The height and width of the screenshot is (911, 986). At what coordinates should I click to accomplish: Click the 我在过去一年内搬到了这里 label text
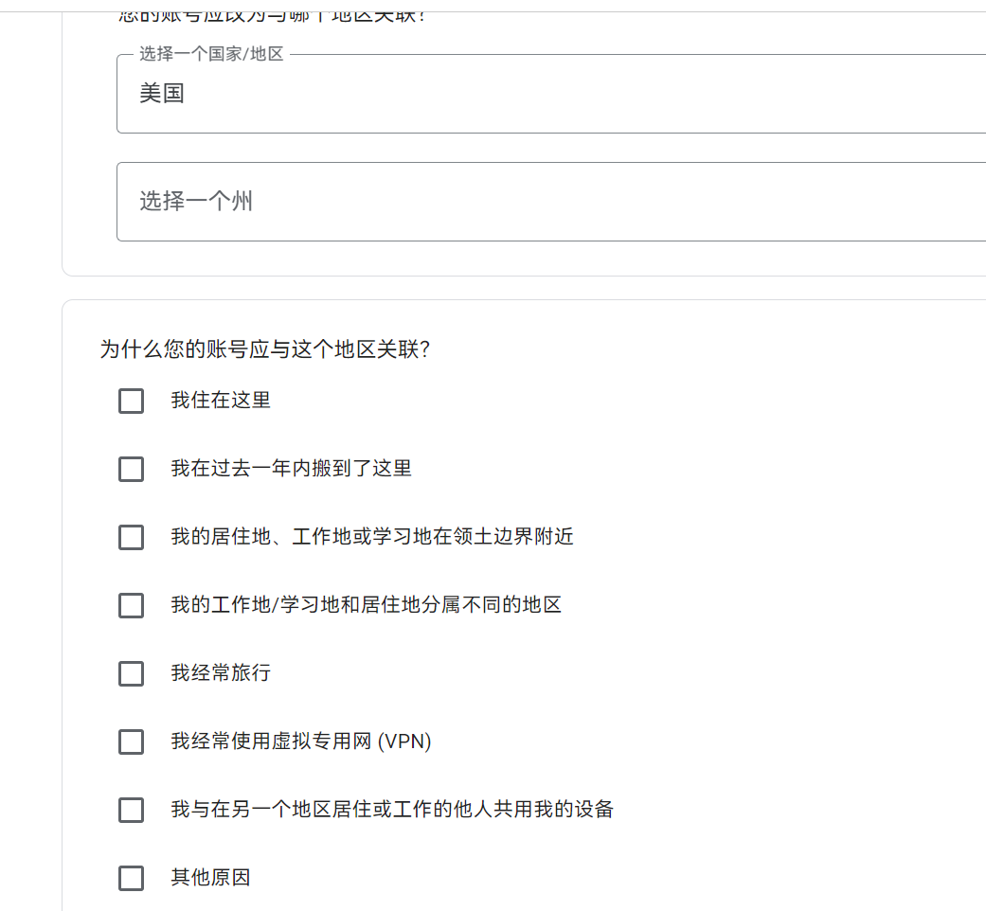coord(291,469)
